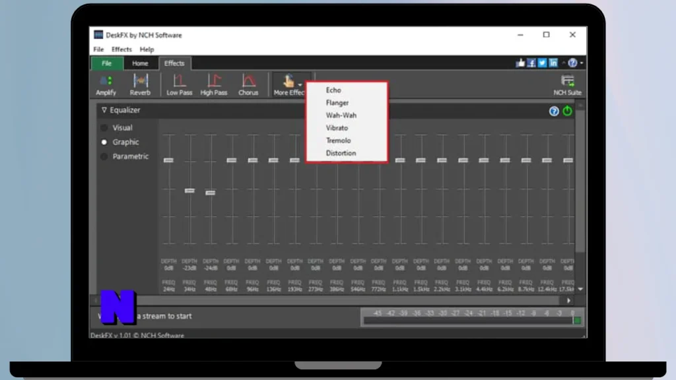Screen dimensions: 676x380
Task: Select the Reverb effect tool
Action: pos(140,84)
